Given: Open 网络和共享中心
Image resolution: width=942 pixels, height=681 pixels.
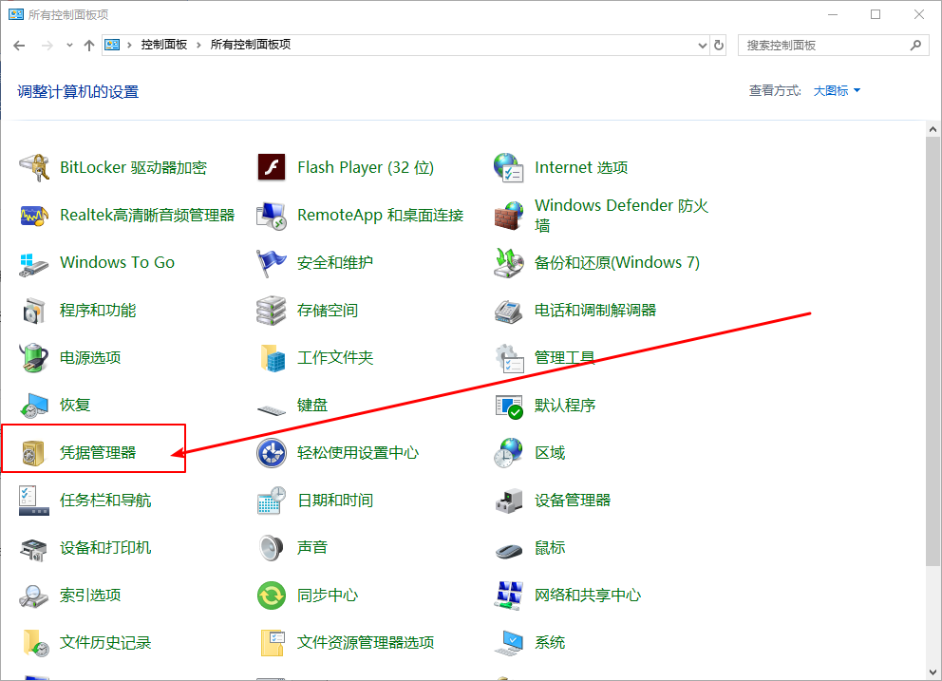Looking at the screenshot, I should [x=587, y=595].
